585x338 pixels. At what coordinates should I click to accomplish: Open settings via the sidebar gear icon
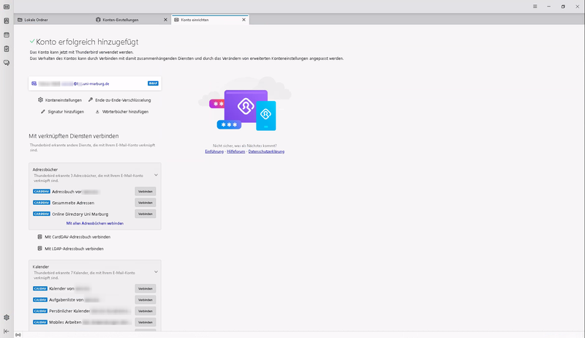point(7,318)
